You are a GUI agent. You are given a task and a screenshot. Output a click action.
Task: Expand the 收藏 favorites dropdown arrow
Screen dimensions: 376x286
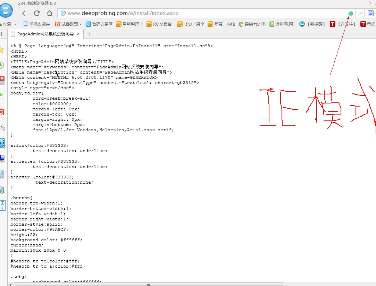pyautogui.click(x=15, y=24)
